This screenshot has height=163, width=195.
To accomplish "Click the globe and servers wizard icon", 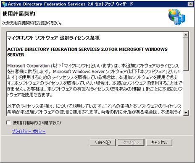I will point(177,17).
